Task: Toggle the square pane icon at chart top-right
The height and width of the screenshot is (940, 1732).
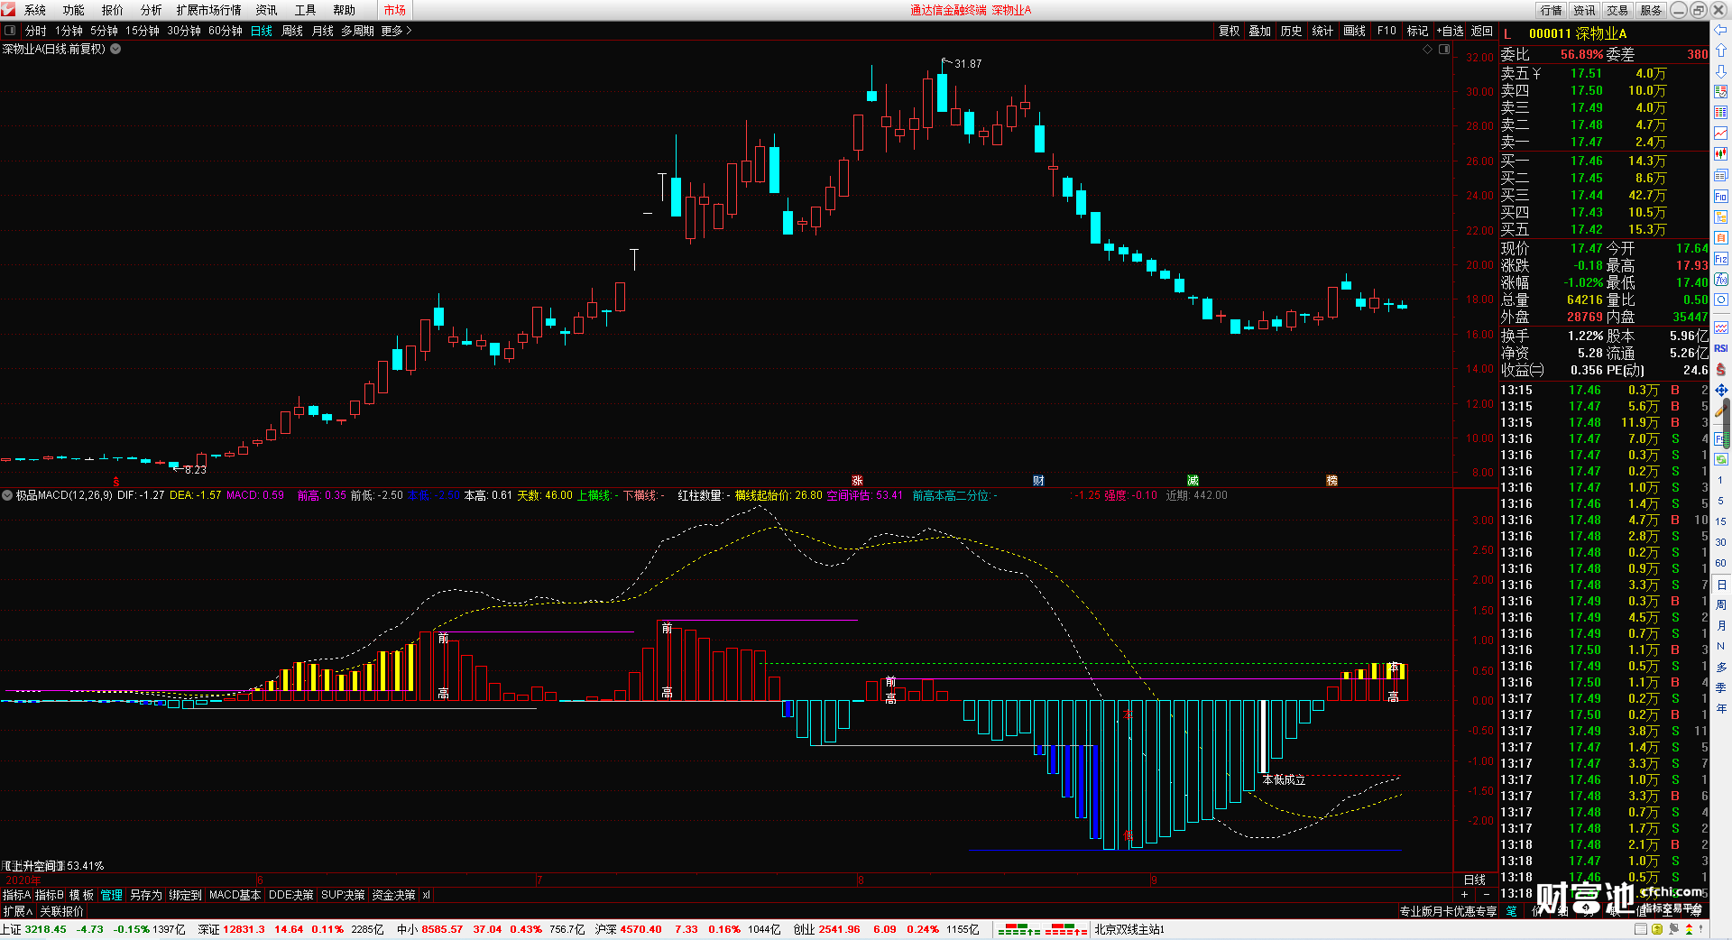Action: click(1443, 49)
